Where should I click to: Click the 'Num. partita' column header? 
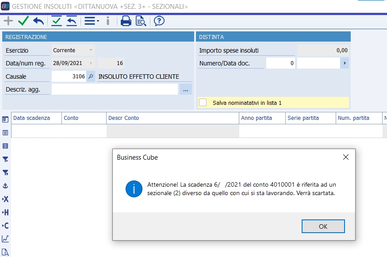click(359, 118)
